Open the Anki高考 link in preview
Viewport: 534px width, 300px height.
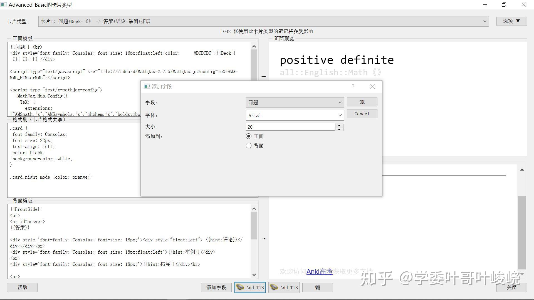[x=319, y=272]
